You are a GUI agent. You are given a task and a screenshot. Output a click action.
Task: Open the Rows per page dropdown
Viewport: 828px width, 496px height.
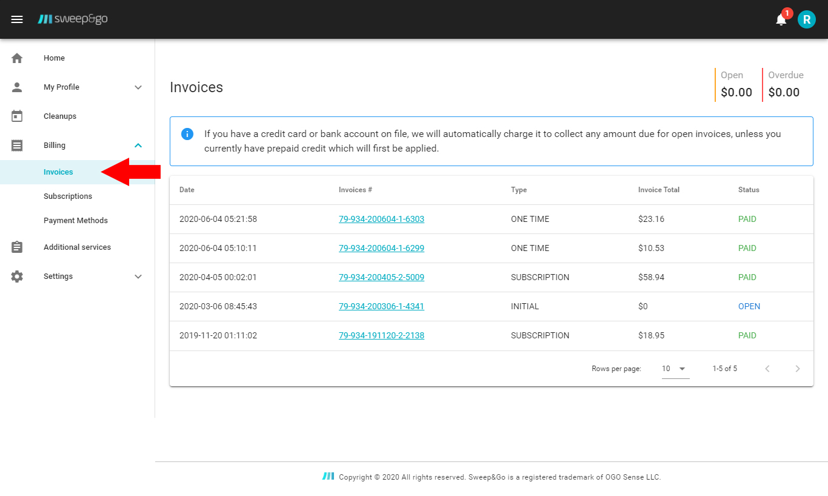point(675,369)
